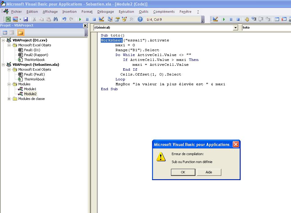291x213 pixels.
Task: Collapse VBAProject (Sebastien.xla) tree node
Action: (3, 65)
